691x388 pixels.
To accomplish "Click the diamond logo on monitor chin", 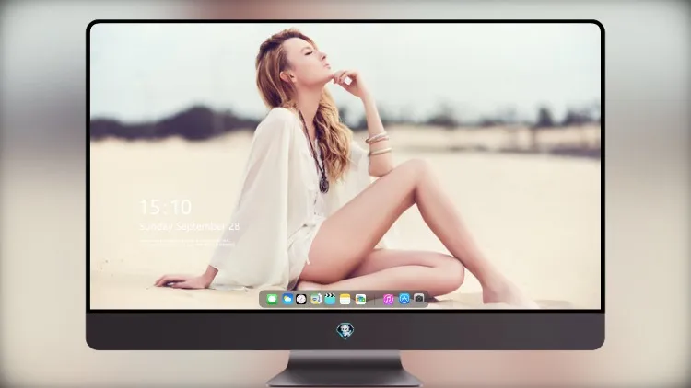I will point(345,331).
